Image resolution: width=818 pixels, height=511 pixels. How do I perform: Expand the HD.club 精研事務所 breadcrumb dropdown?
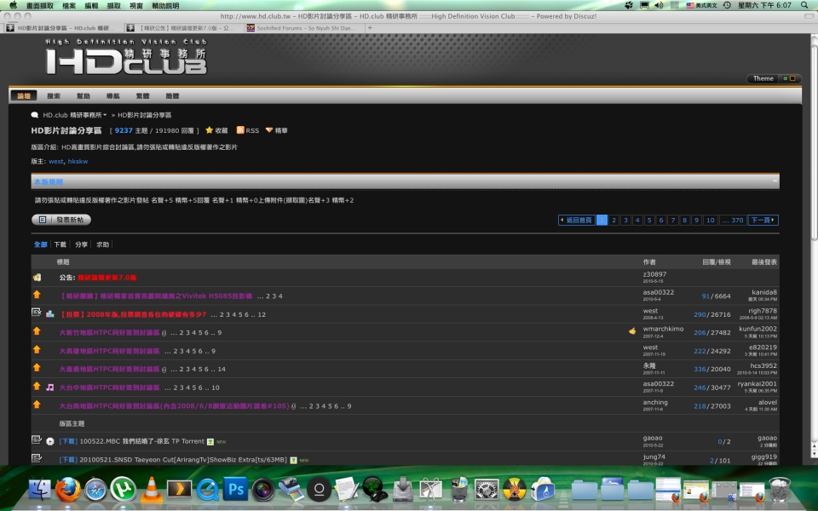tap(106, 115)
